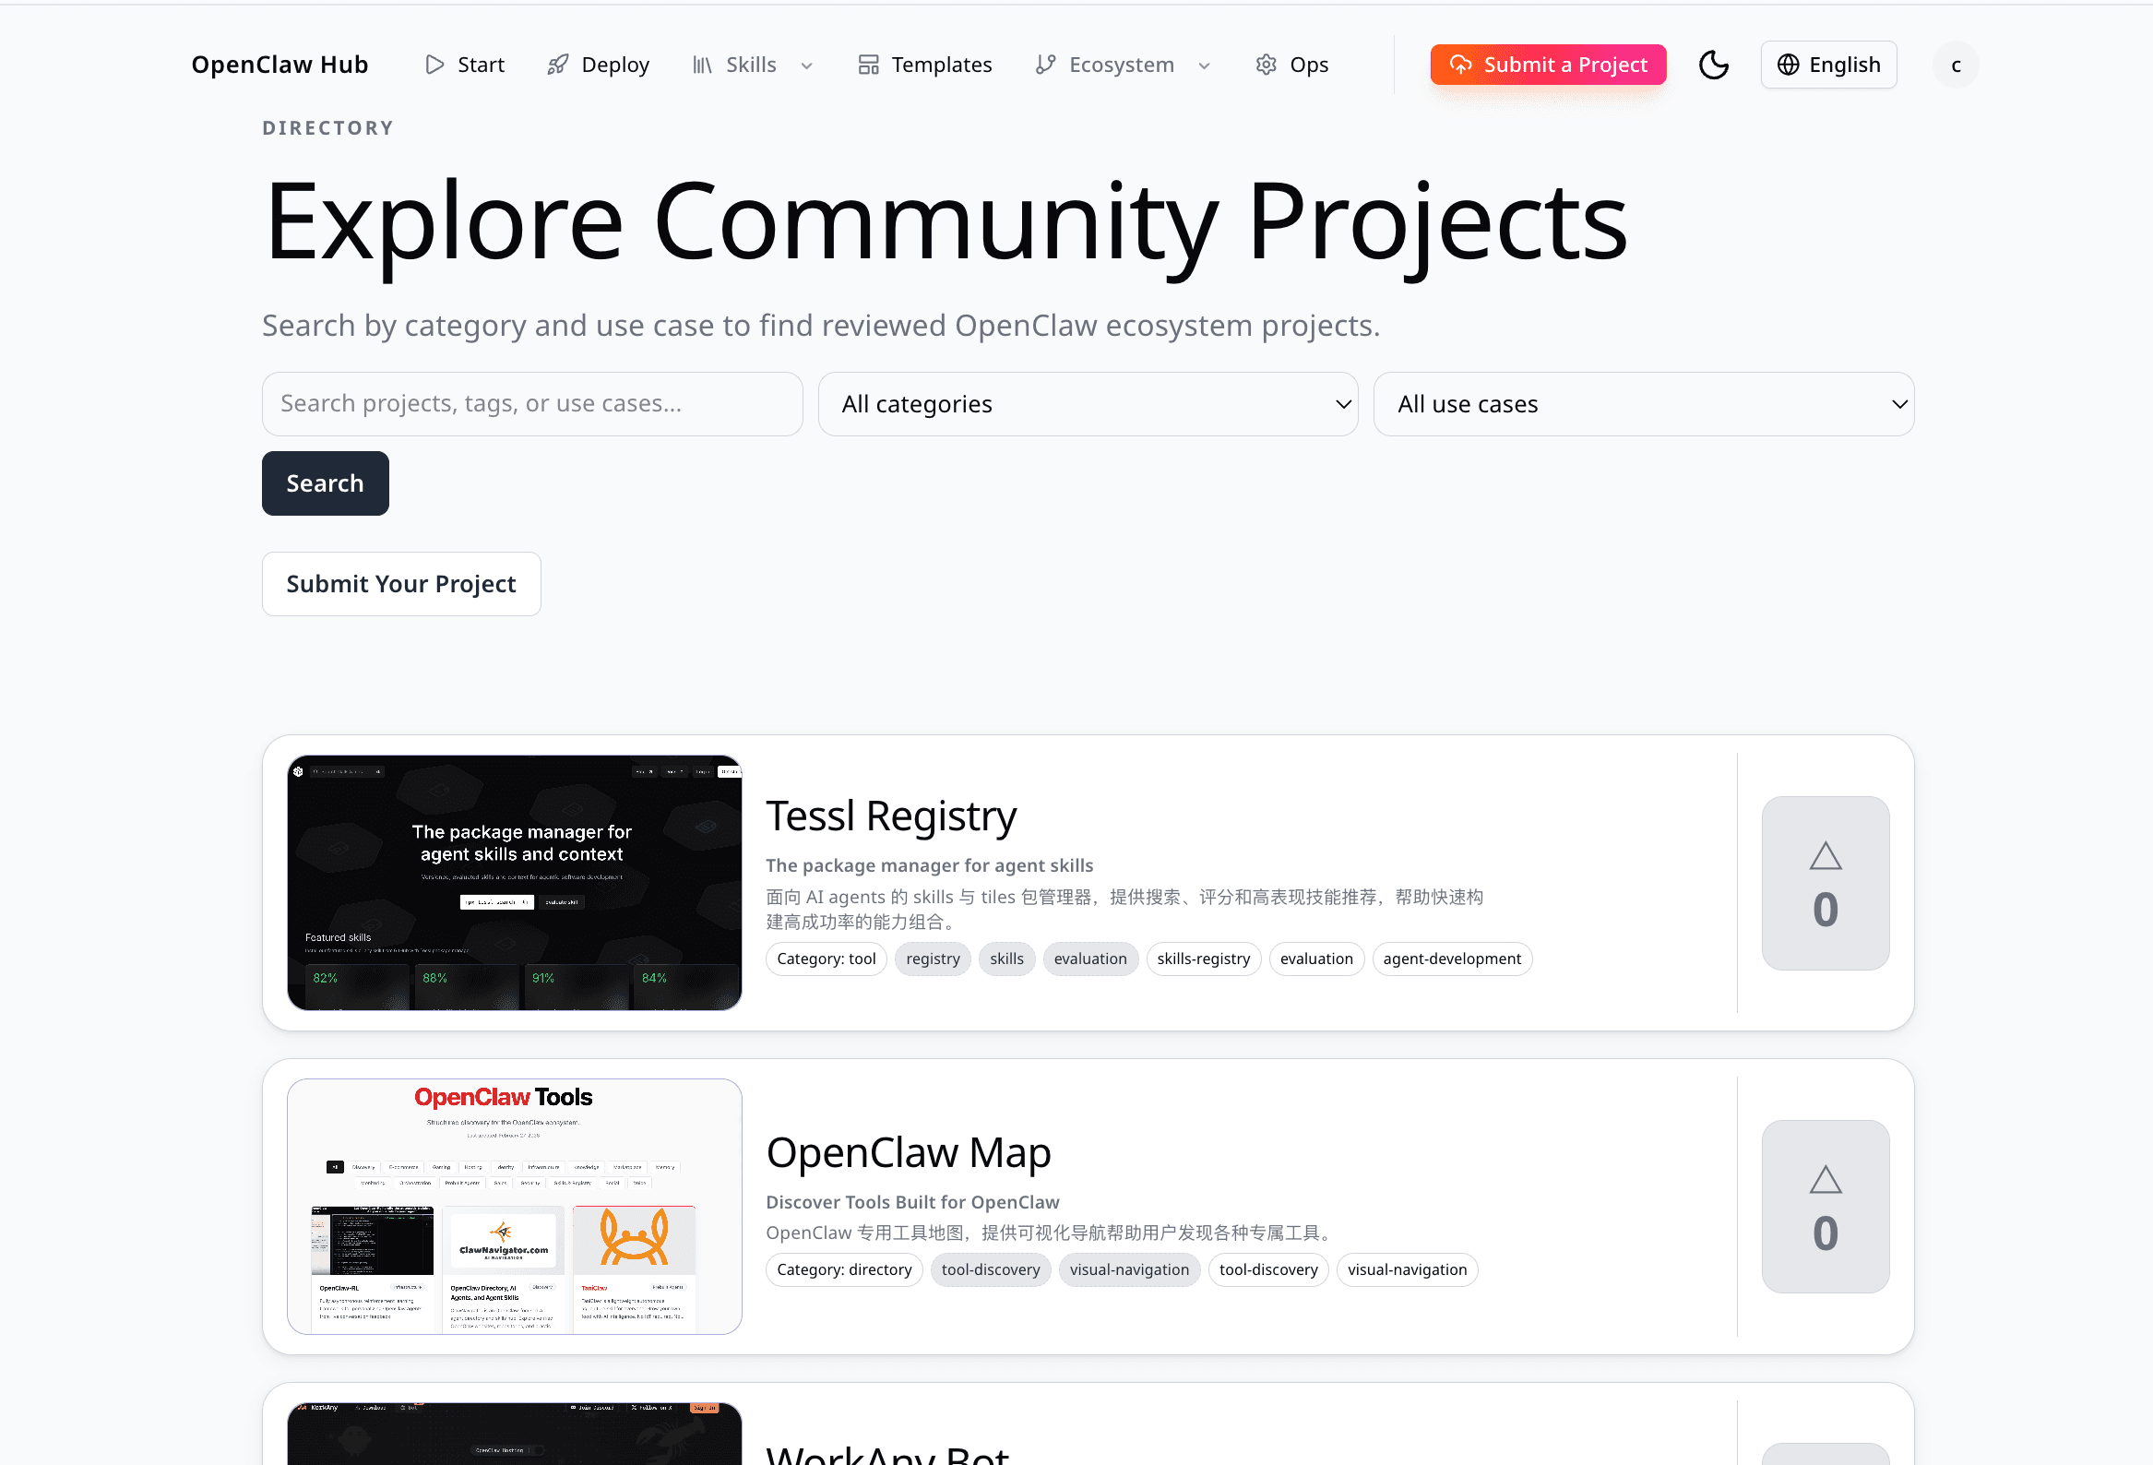Expand the Ecosystem menu chevron

(1204, 66)
